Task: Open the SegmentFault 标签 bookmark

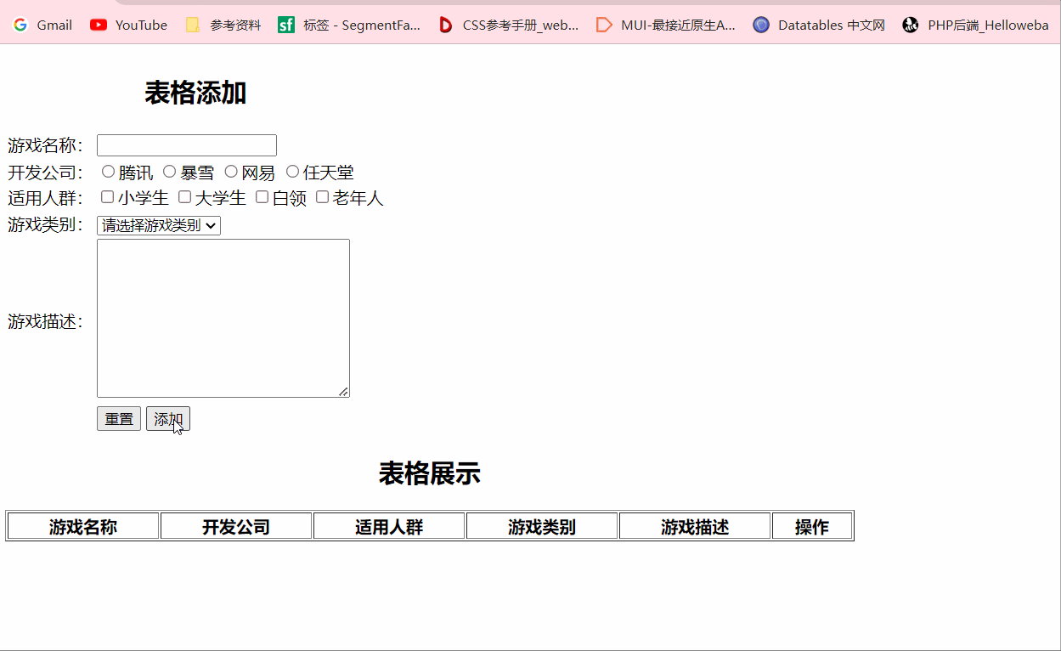Action: point(349,25)
